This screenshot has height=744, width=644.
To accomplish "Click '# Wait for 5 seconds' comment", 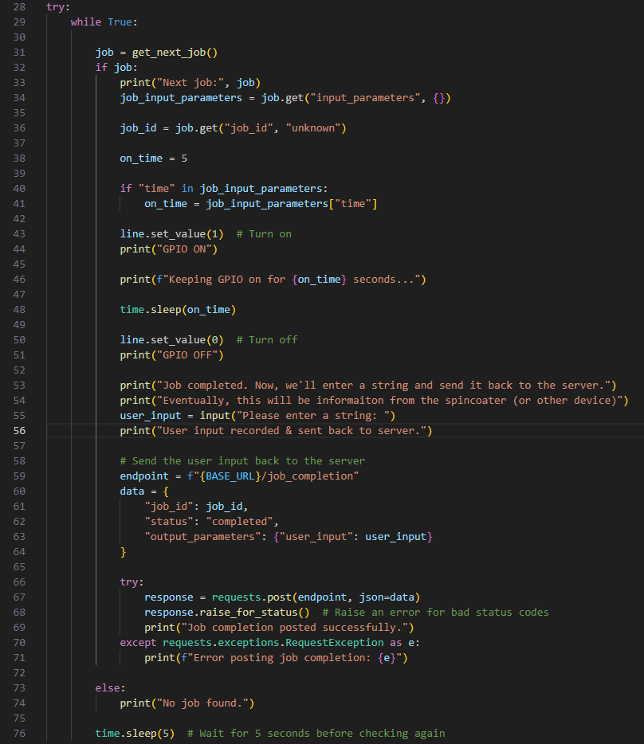I will (x=316, y=734).
